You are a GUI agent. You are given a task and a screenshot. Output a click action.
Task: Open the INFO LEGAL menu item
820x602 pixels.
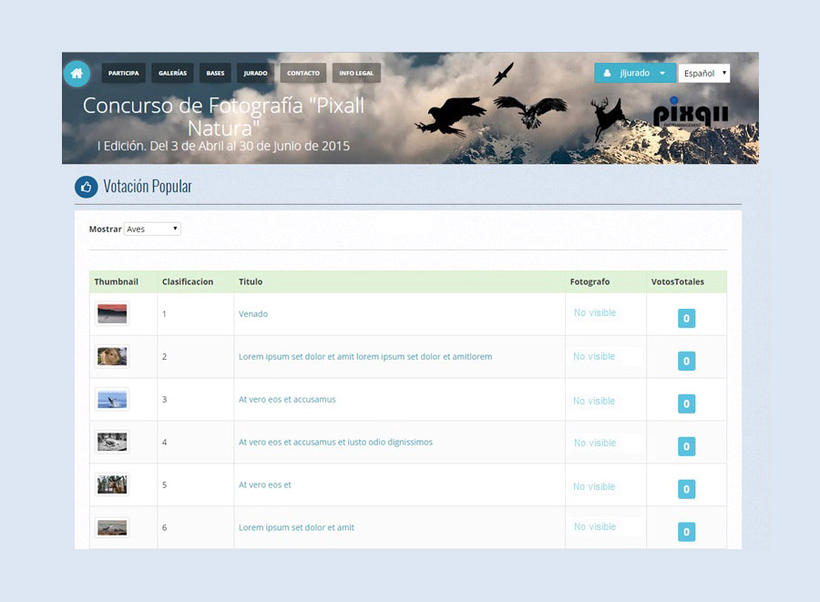tap(356, 73)
